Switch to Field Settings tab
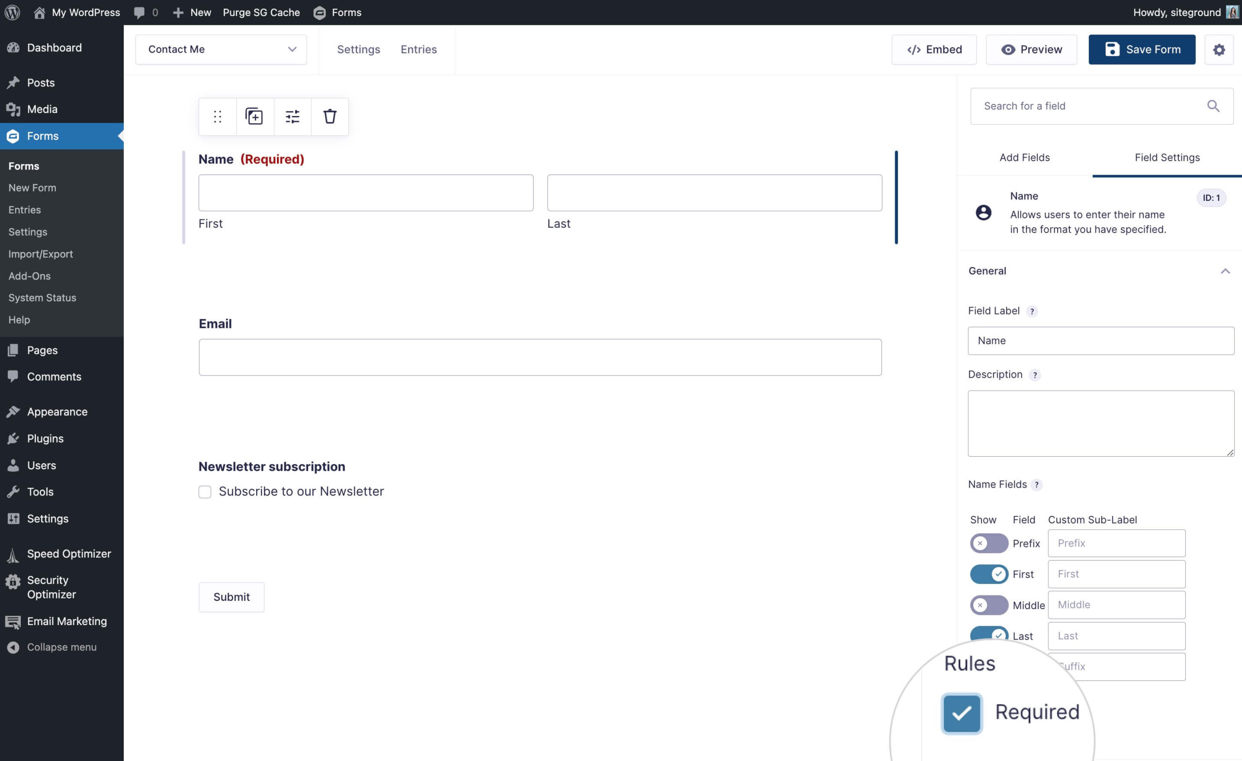Screen dimensions: 1242x761 (x=1167, y=157)
